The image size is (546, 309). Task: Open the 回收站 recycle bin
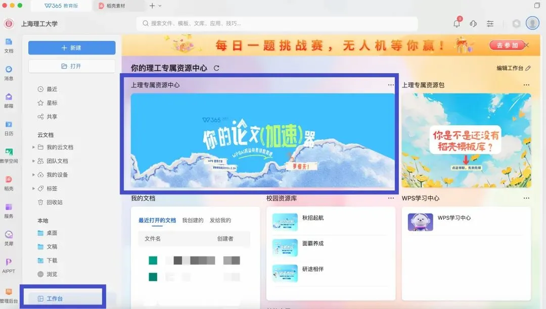tap(50, 202)
